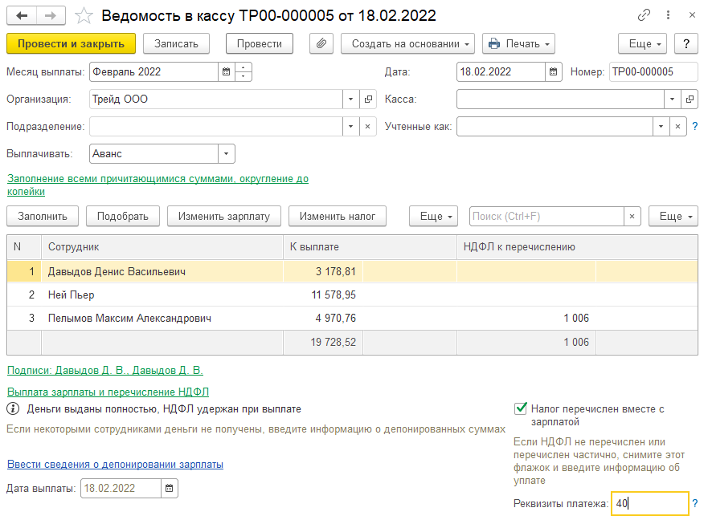
Task: Open the Ввести сведения о депонировании зарплаты link
Action: 115,464
